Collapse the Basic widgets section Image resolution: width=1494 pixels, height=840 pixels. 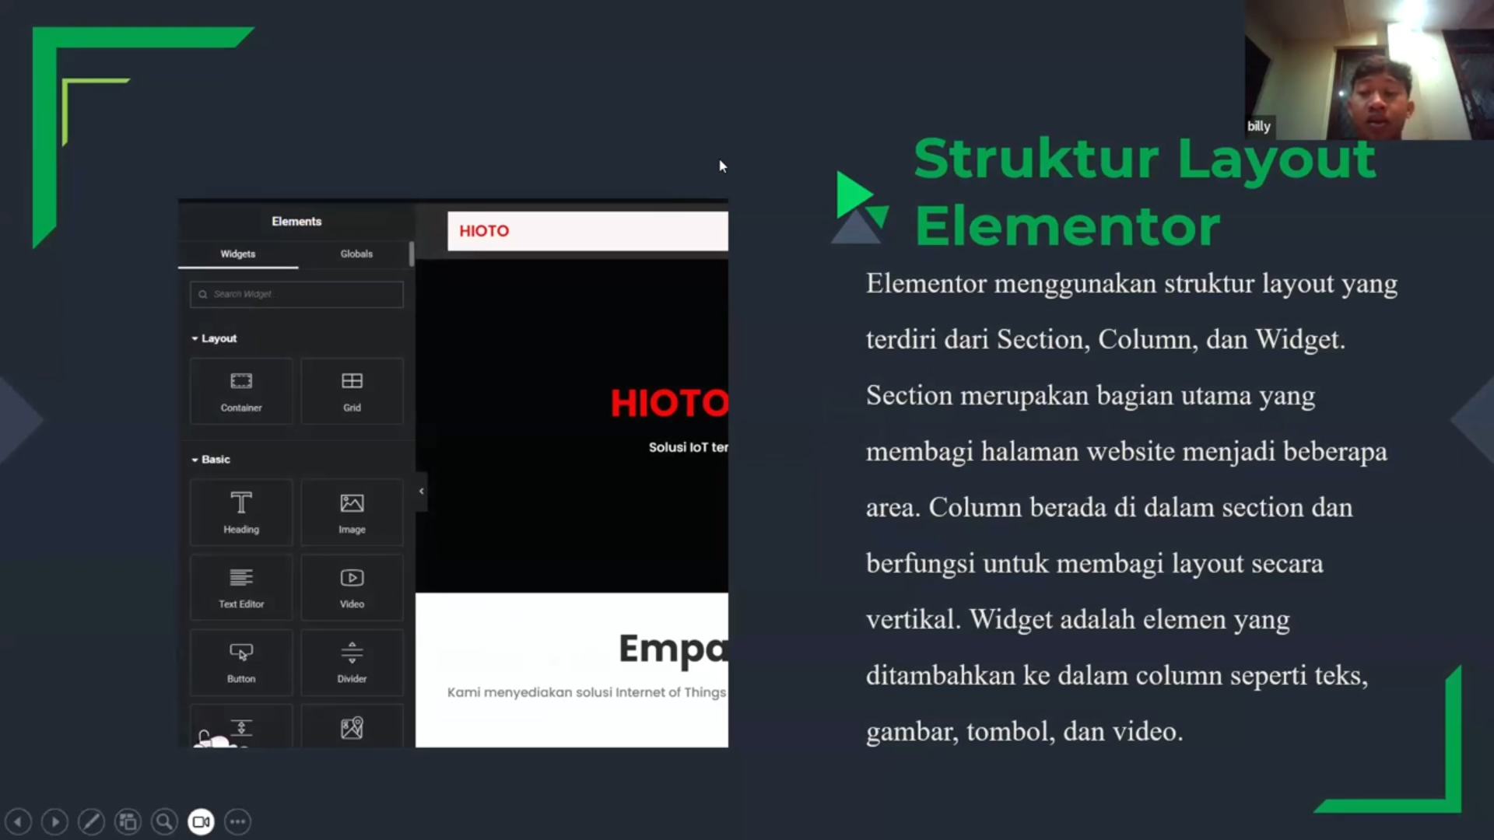[x=195, y=459]
